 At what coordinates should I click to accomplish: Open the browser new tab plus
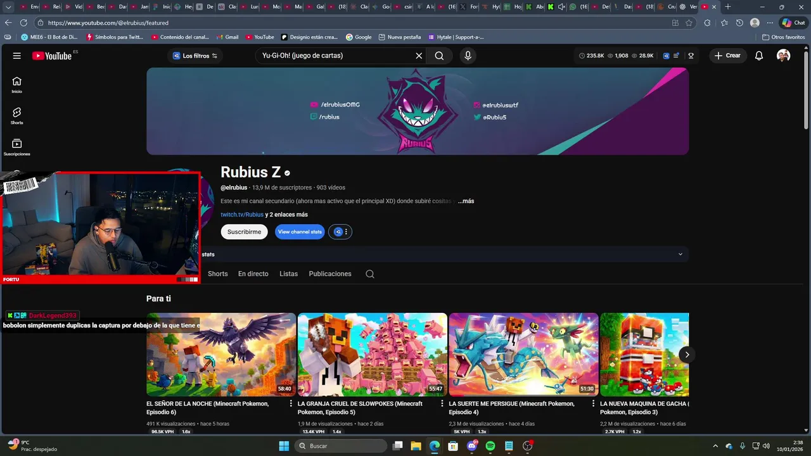728,6
